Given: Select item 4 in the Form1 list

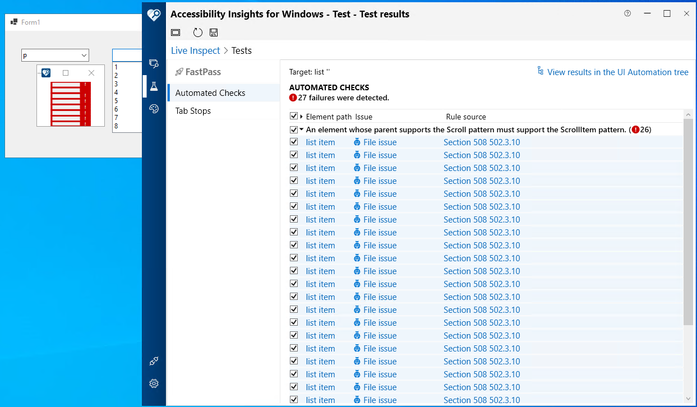Looking at the screenshot, I should (127, 92).
